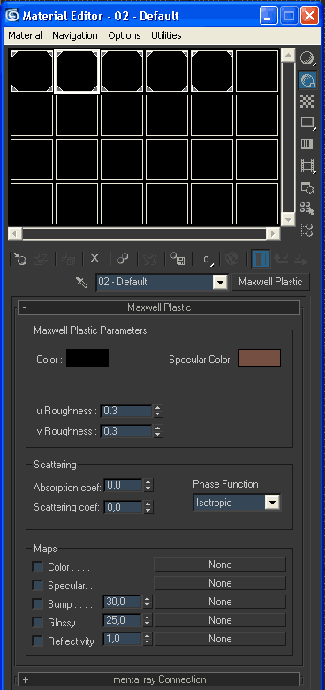This screenshot has width=325, height=690.
Task: Open the Utilities menu
Action: point(166,35)
